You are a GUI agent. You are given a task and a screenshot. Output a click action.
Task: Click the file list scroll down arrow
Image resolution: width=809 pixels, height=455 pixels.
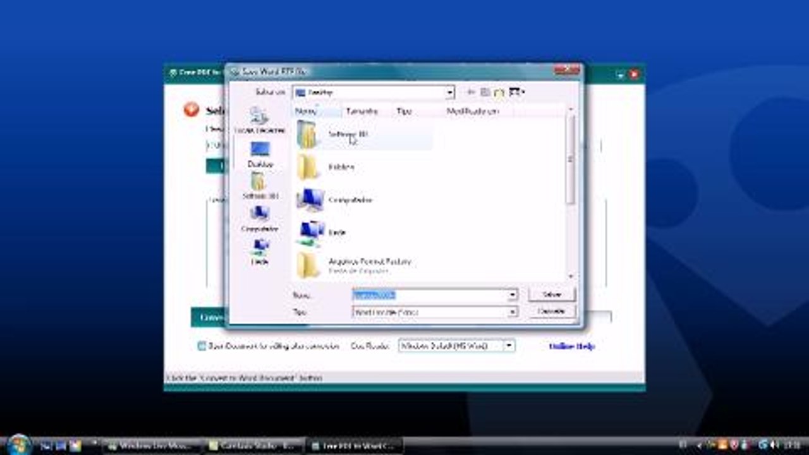[571, 276]
